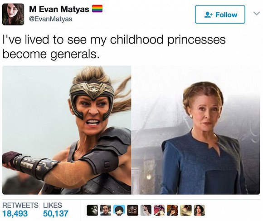Click the tweet text about childhood princesses

tap(114, 47)
